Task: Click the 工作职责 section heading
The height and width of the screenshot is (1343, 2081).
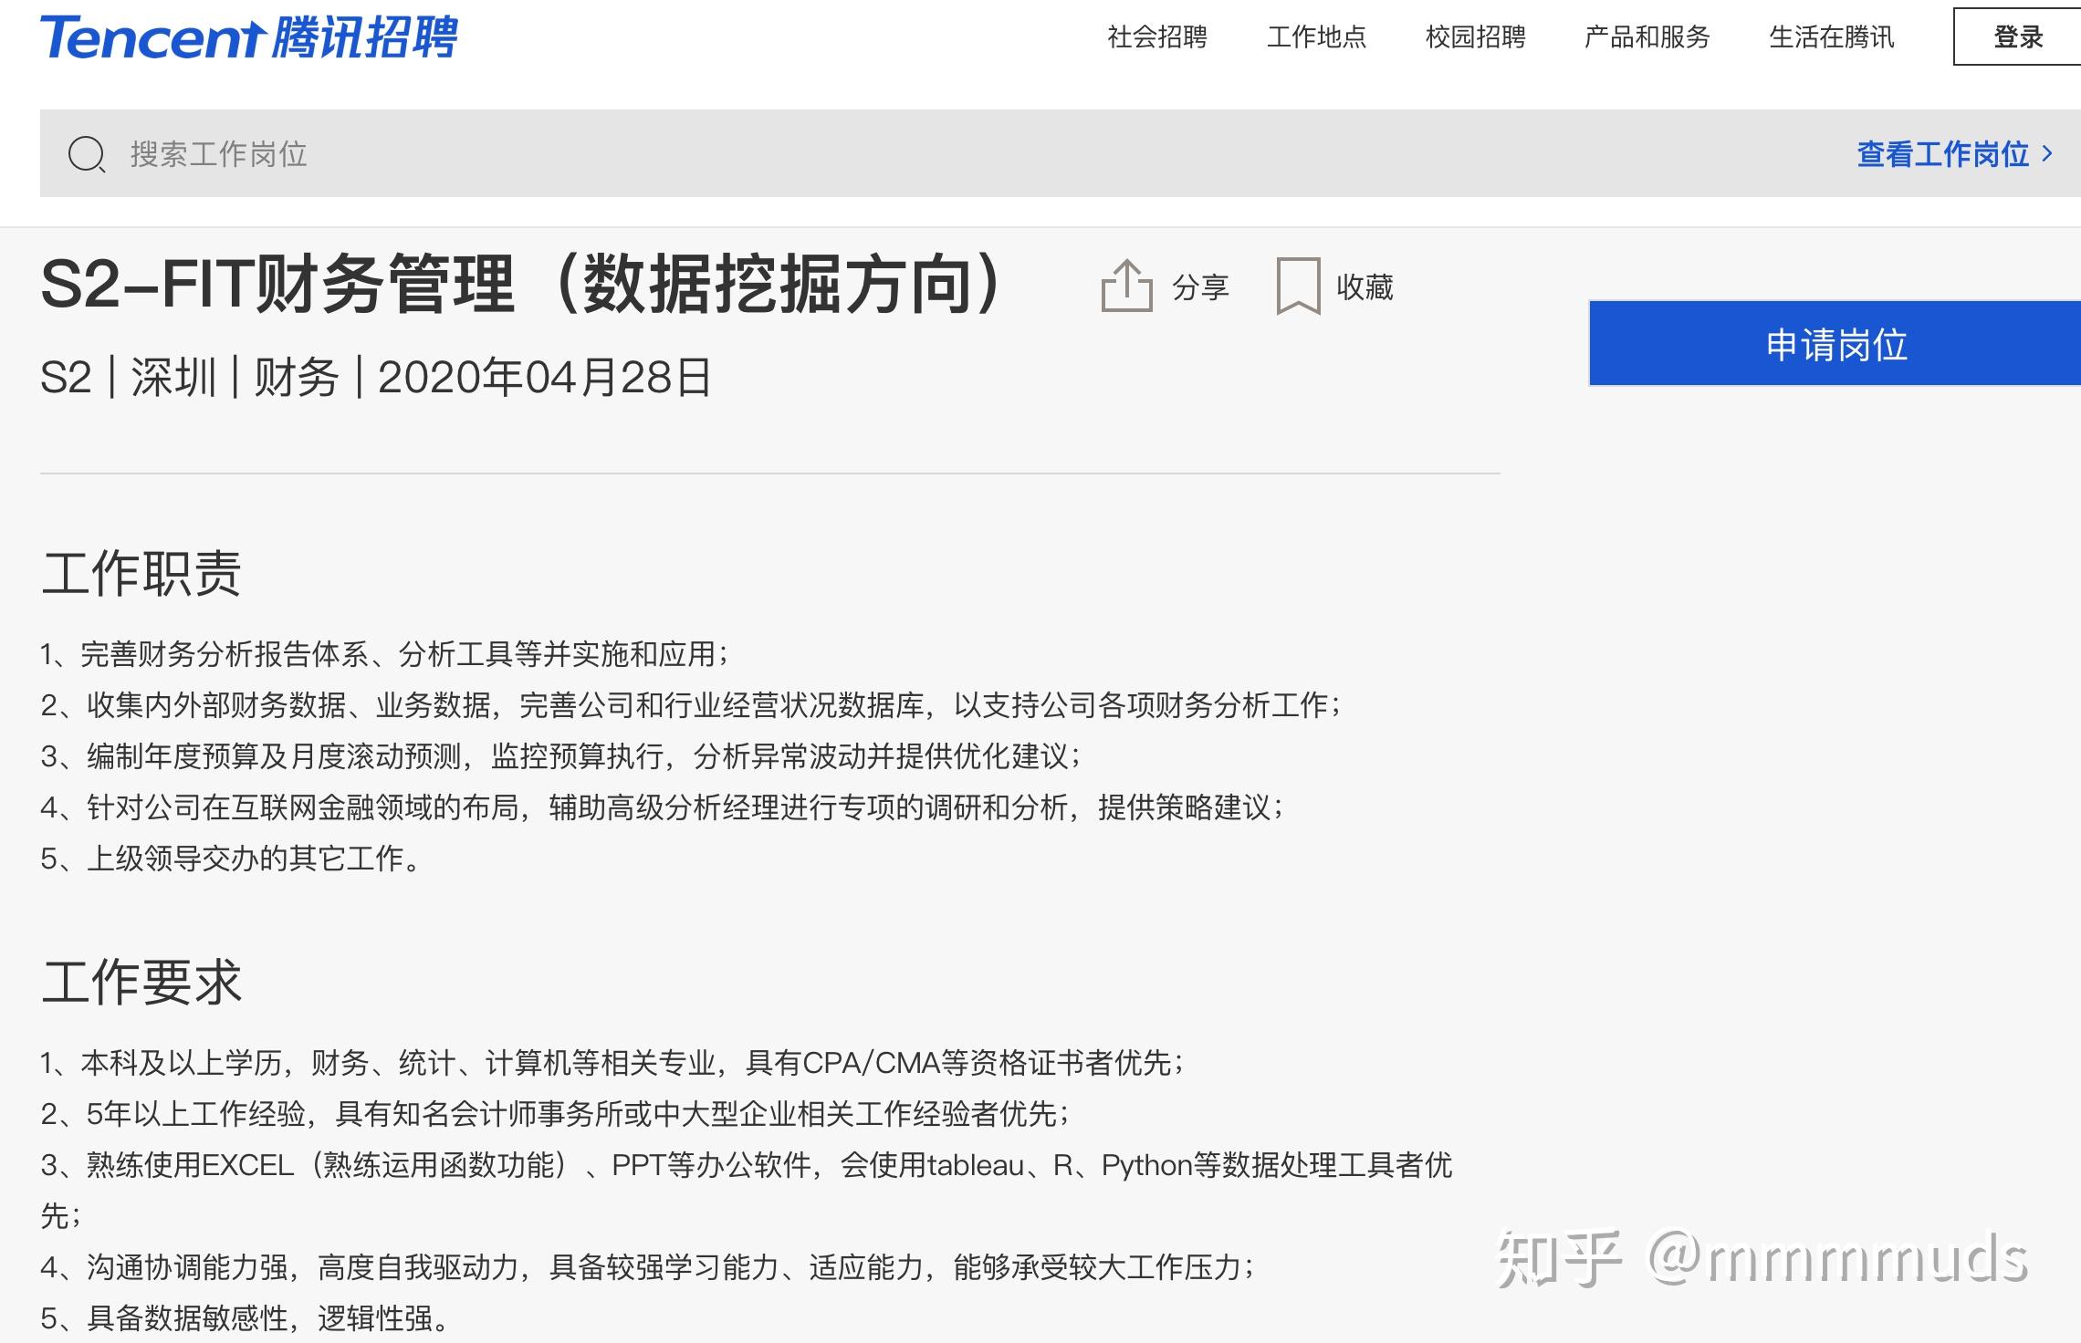Action: point(141,574)
